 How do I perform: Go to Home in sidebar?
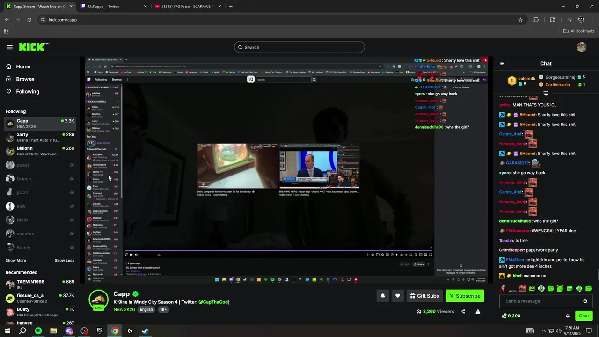(x=18, y=66)
